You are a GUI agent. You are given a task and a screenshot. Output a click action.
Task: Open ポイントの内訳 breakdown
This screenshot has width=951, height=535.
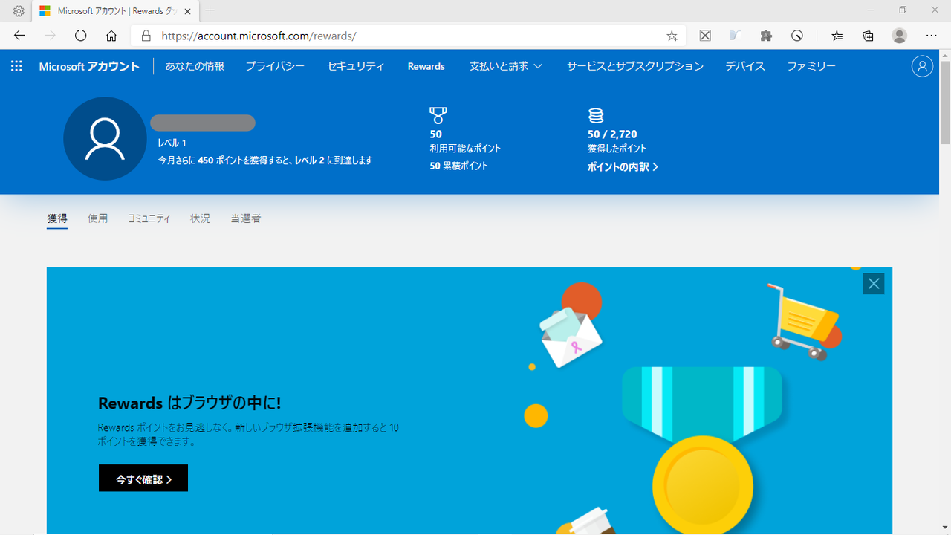click(623, 167)
